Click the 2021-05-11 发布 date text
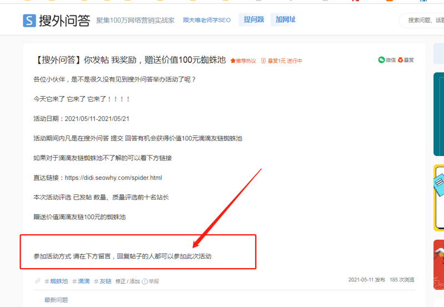 367,280
